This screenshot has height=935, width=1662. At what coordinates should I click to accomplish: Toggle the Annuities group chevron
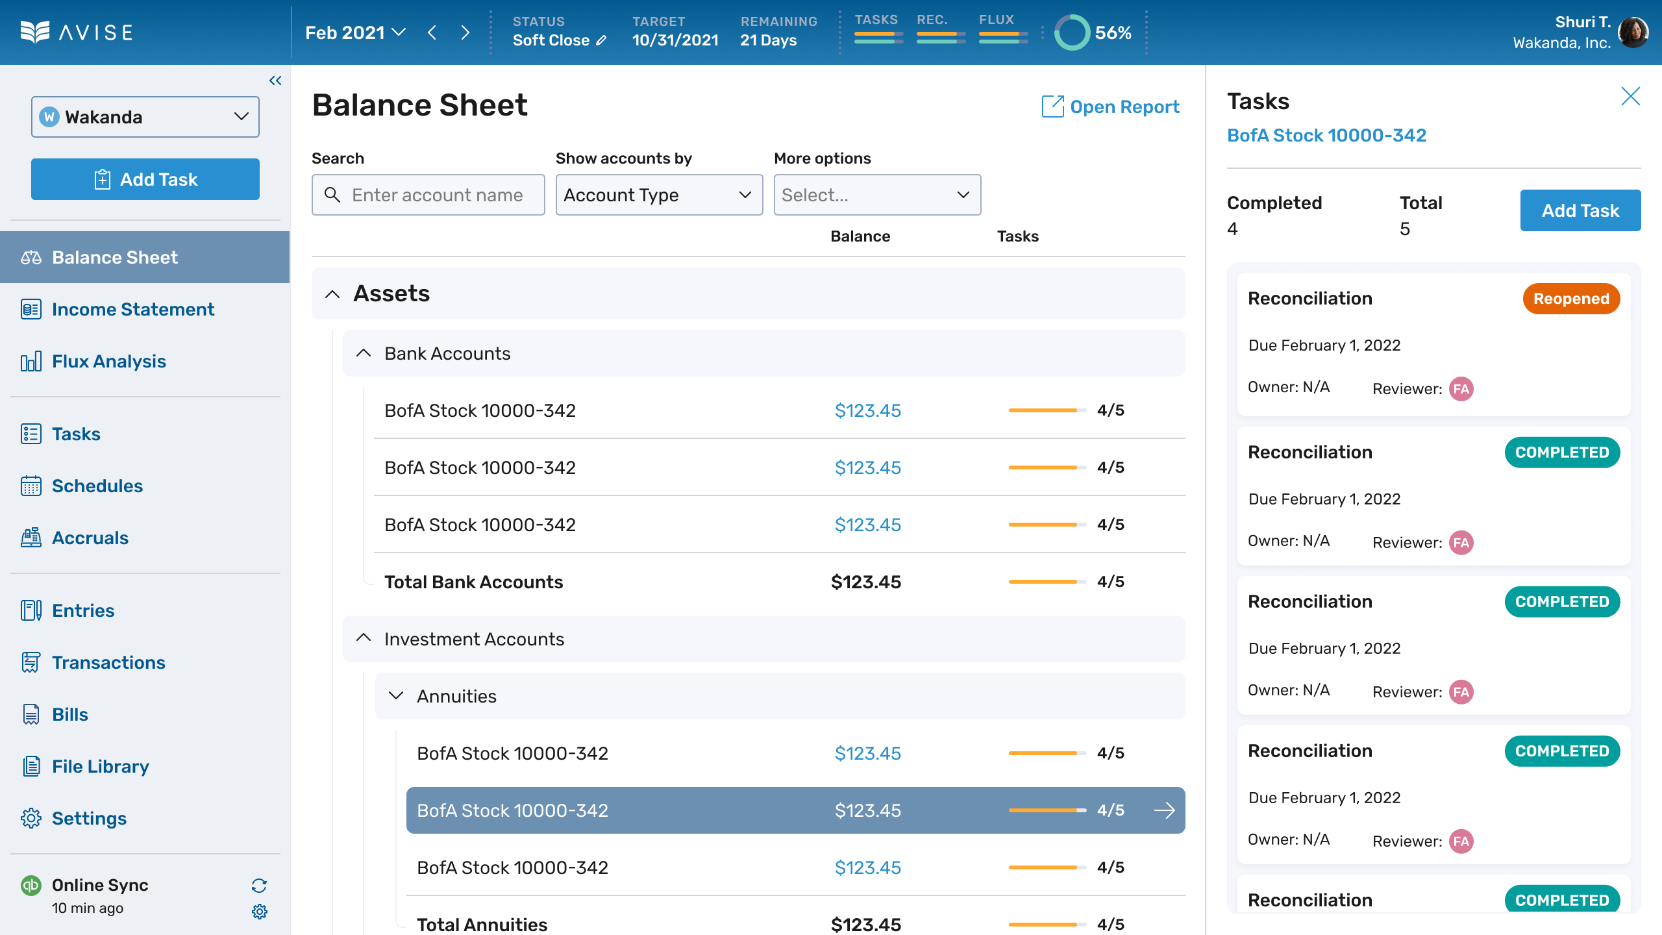[396, 696]
